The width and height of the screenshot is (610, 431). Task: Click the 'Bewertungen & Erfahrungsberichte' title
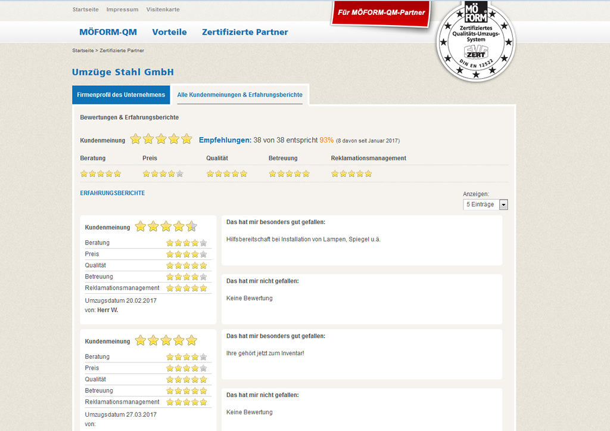(x=129, y=117)
